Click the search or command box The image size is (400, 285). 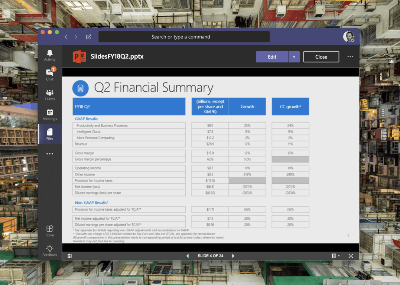pos(184,37)
